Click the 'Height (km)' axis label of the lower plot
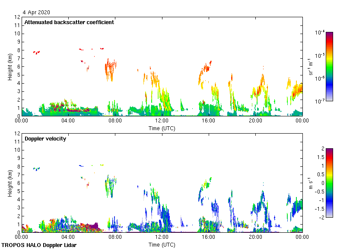 tap(10, 183)
